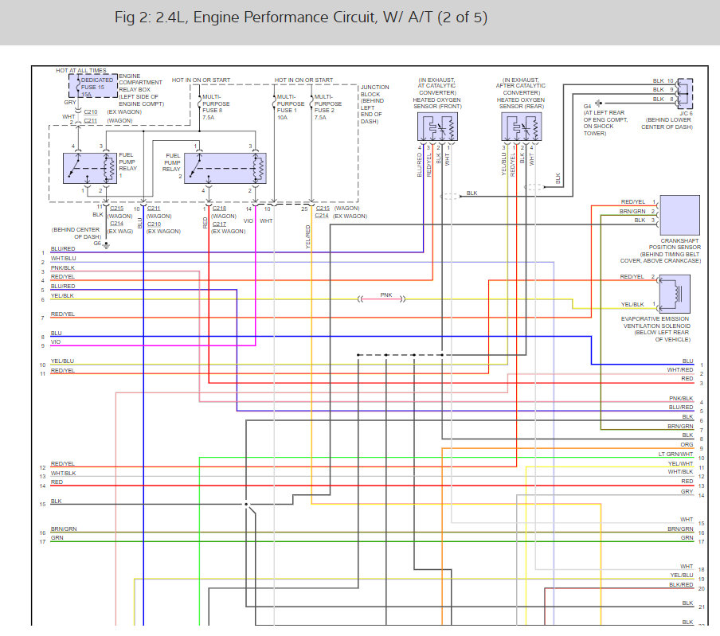Click the evaporative emission ventilation solenoid symbol
Screen dimensions: 720x636
pyautogui.click(x=675, y=295)
